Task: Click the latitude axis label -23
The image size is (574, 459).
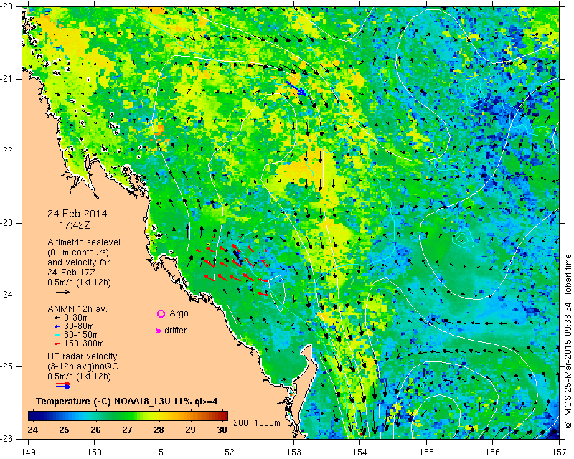Action: coord(7,223)
